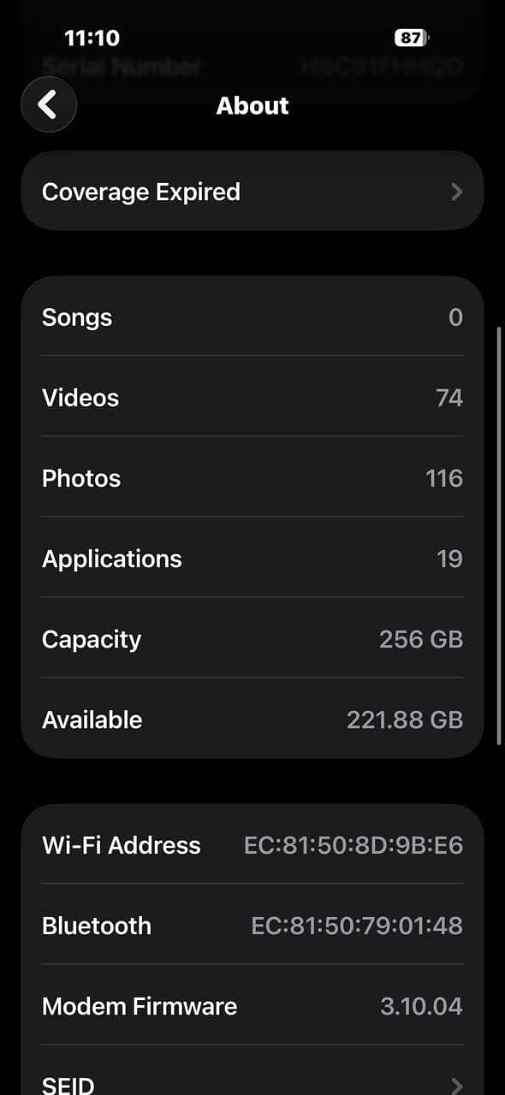Screen dimensions: 505x1095
Task: Select the About title at the top
Action: (253, 105)
